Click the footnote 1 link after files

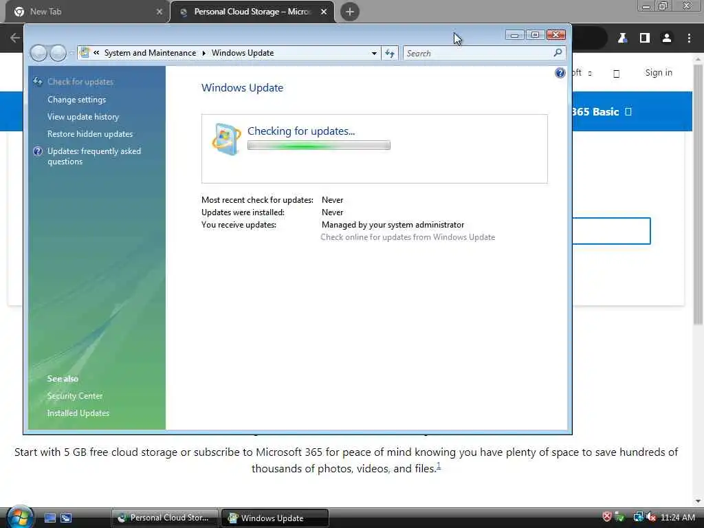439,467
